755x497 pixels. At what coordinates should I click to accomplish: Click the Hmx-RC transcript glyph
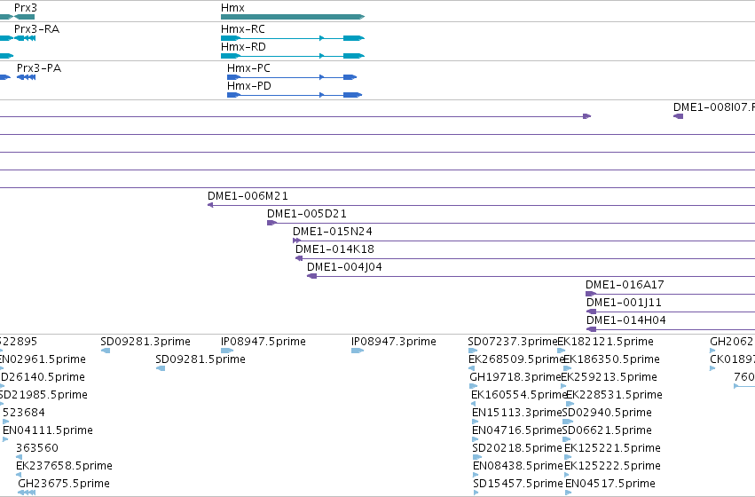[293, 38]
